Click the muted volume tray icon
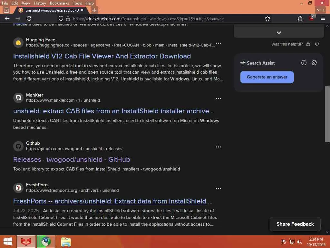Viewport: 330px width, 248px height. click(x=299, y=242)
